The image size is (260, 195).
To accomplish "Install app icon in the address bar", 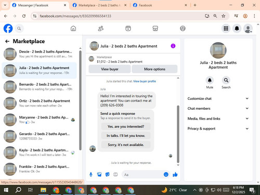I will click(x=207, y=16).
